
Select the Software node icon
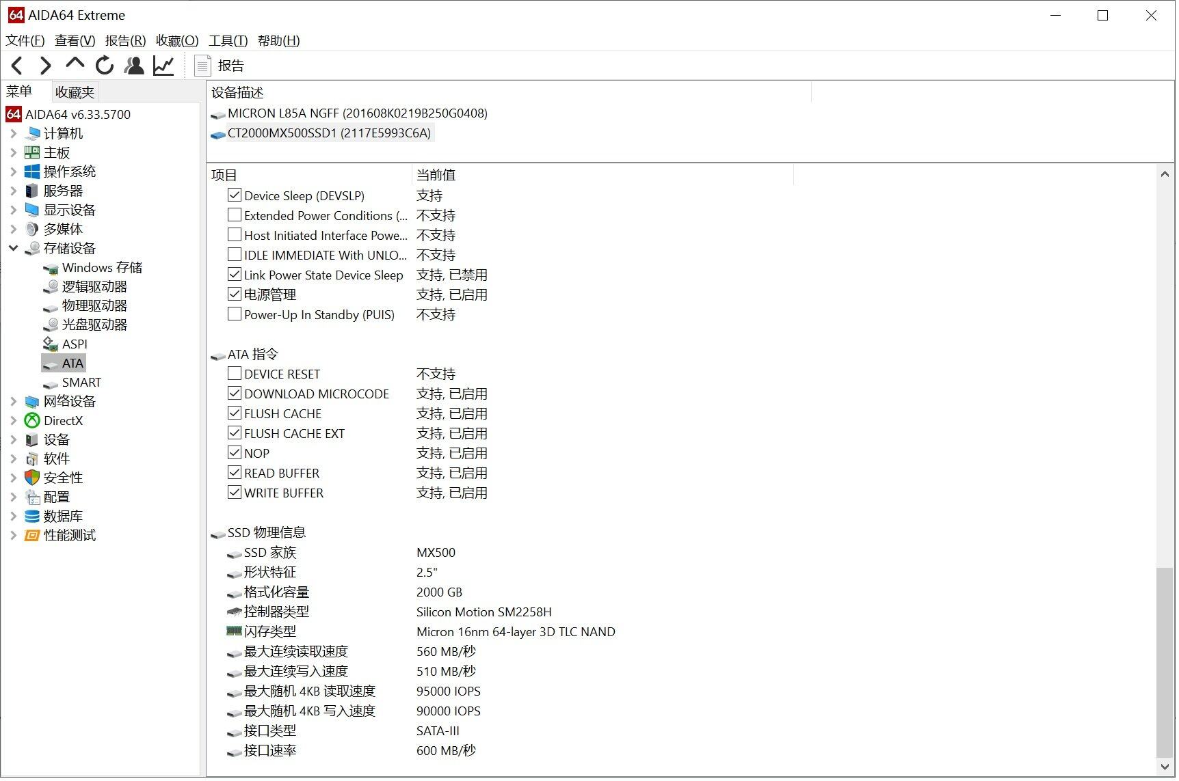32,459
